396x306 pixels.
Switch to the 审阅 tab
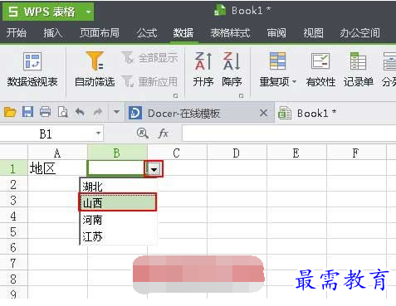click(x=276, y=33)
